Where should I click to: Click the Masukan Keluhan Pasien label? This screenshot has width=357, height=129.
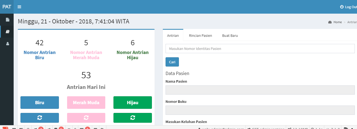(186, 122)
